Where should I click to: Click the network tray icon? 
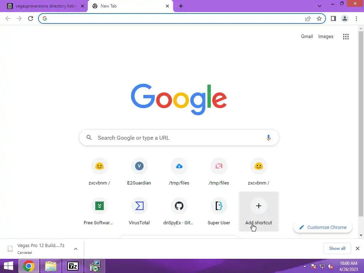click(x=322, y=267)
